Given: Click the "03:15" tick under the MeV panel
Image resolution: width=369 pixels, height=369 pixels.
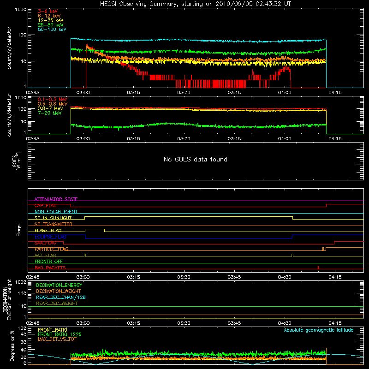Looking at the screenshot, I should click(x=133, y=139).
